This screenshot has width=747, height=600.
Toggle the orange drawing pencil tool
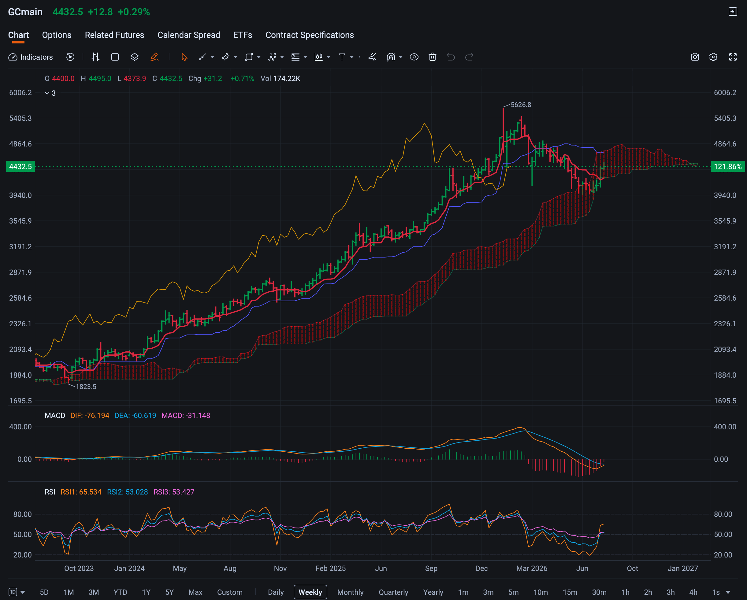[154, 57]
